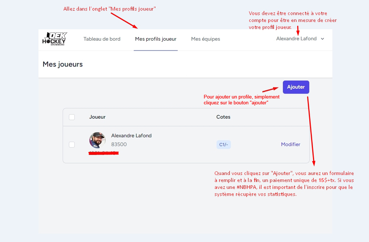Open the Tableau de bord tab
Image resolution: width=369 pixels, height=242 pixels.
coord(102,39)
